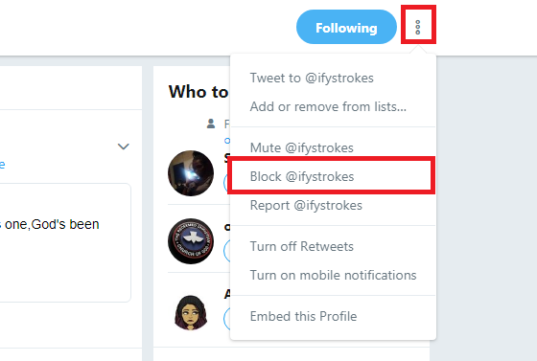
Task: Click the blue link text at left edge
Action: (2, 165)
